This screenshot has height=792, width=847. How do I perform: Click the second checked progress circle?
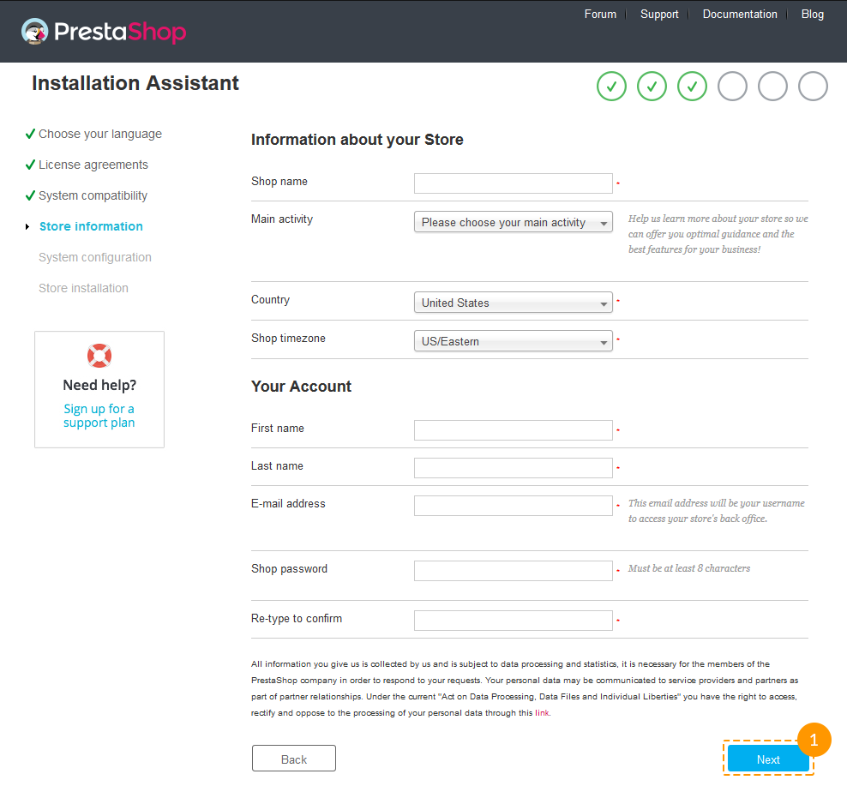[652, 86]
